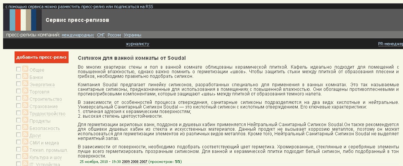This screenshot has width=403, height=166.
Task: Go to the PR-менеджеру section
Action: [390, 44]
